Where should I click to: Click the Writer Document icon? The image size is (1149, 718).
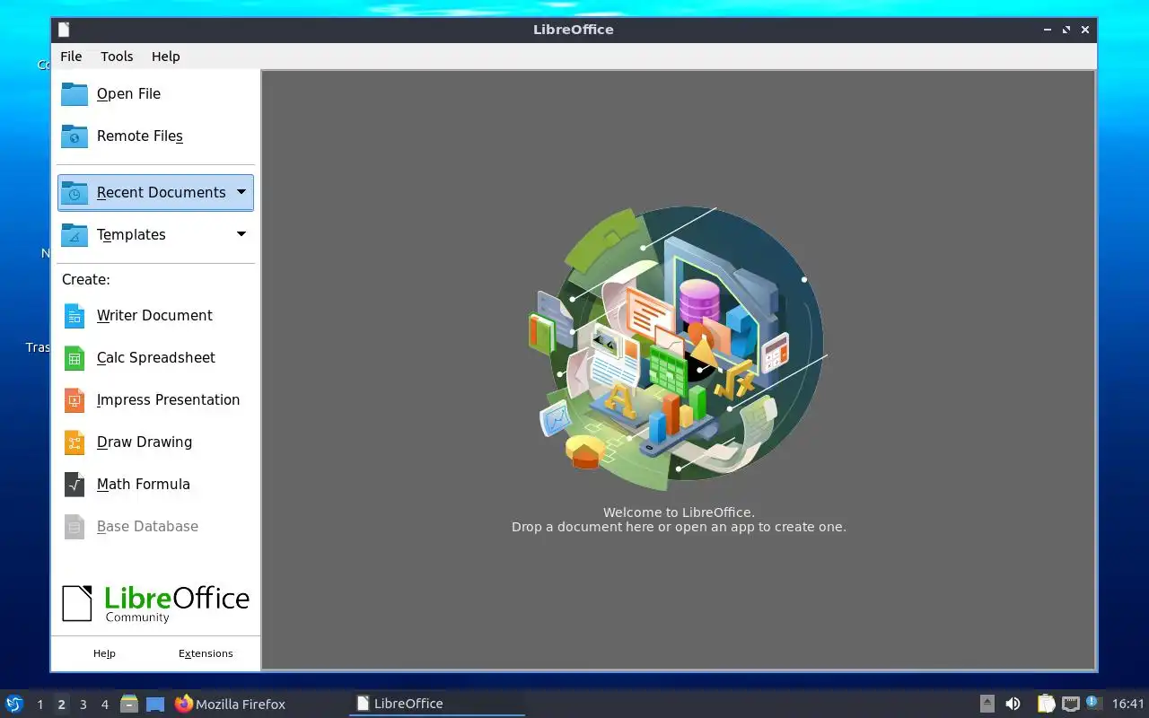(75, 316)
